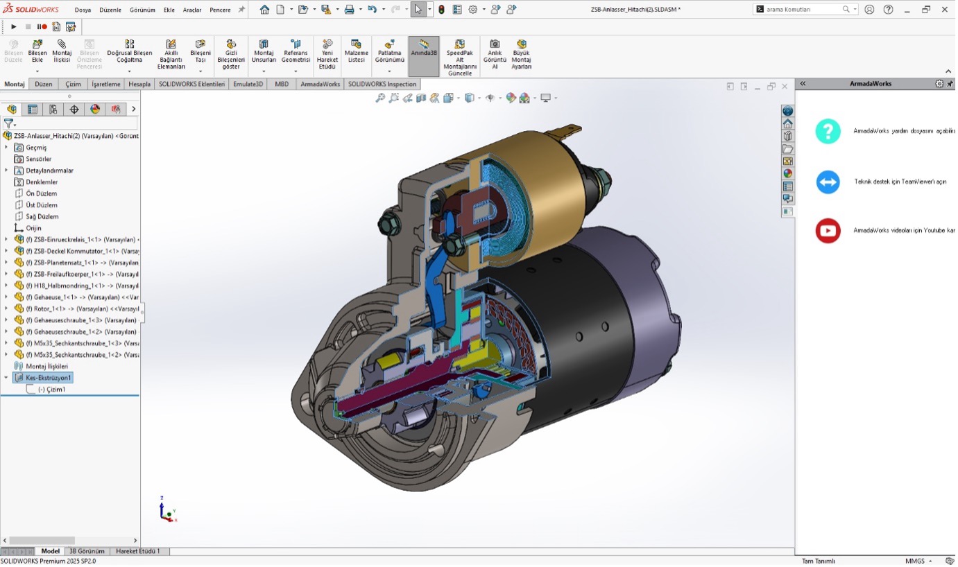The width and height of the screenshot is (958, 567).
Task: Switch to the İşaretleme ribbon tab
Action: click(x=106, y=85)
